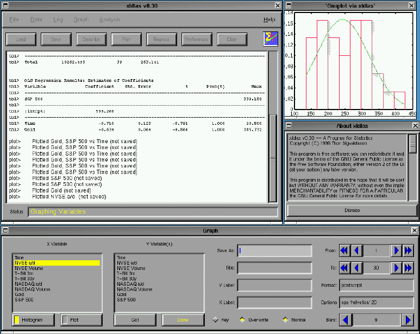Increase the Bars count with right arrow
The height and width of the screenshot is (334, 420).
408,320
